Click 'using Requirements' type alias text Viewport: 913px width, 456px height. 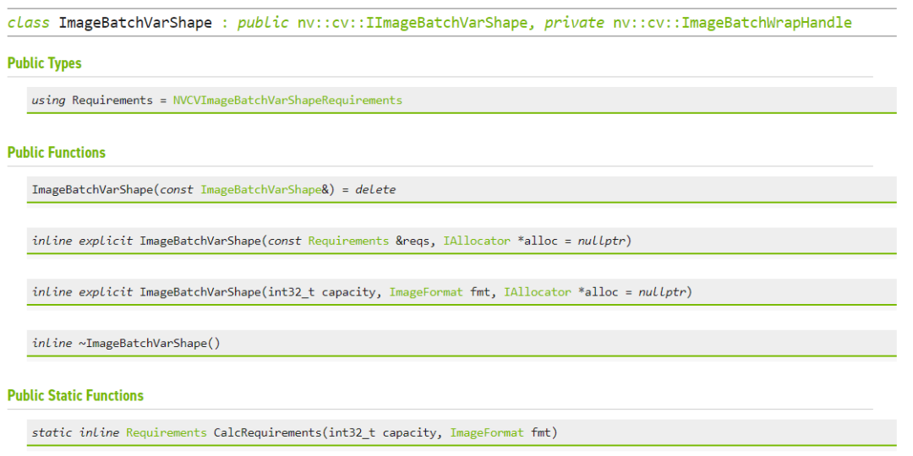point(92,100)
